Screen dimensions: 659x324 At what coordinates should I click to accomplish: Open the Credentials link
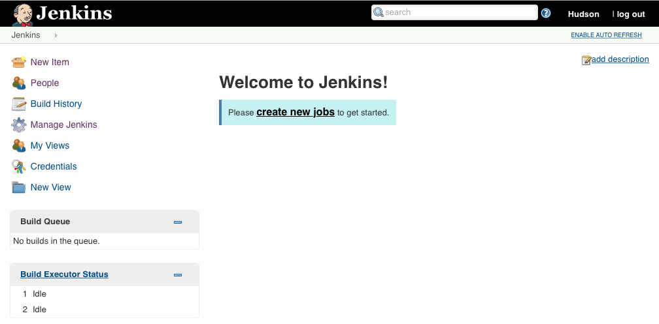click(x=54, y=166)
